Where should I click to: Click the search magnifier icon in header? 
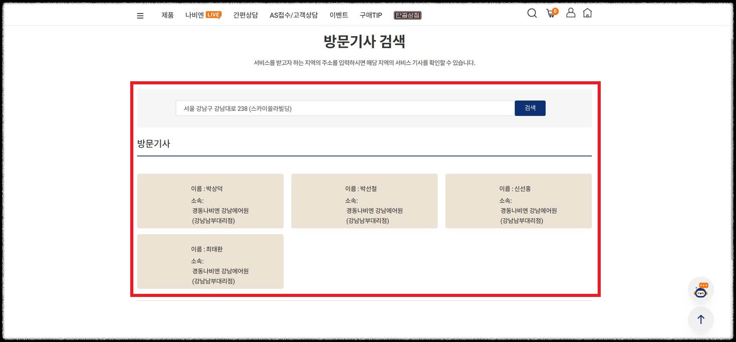click(532, 13)
